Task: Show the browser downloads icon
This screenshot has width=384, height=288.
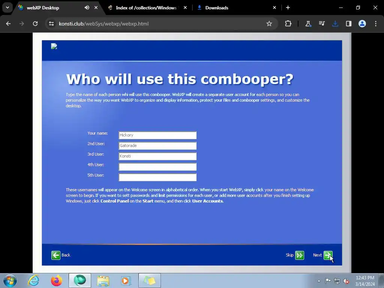Action: pos(335,24)
